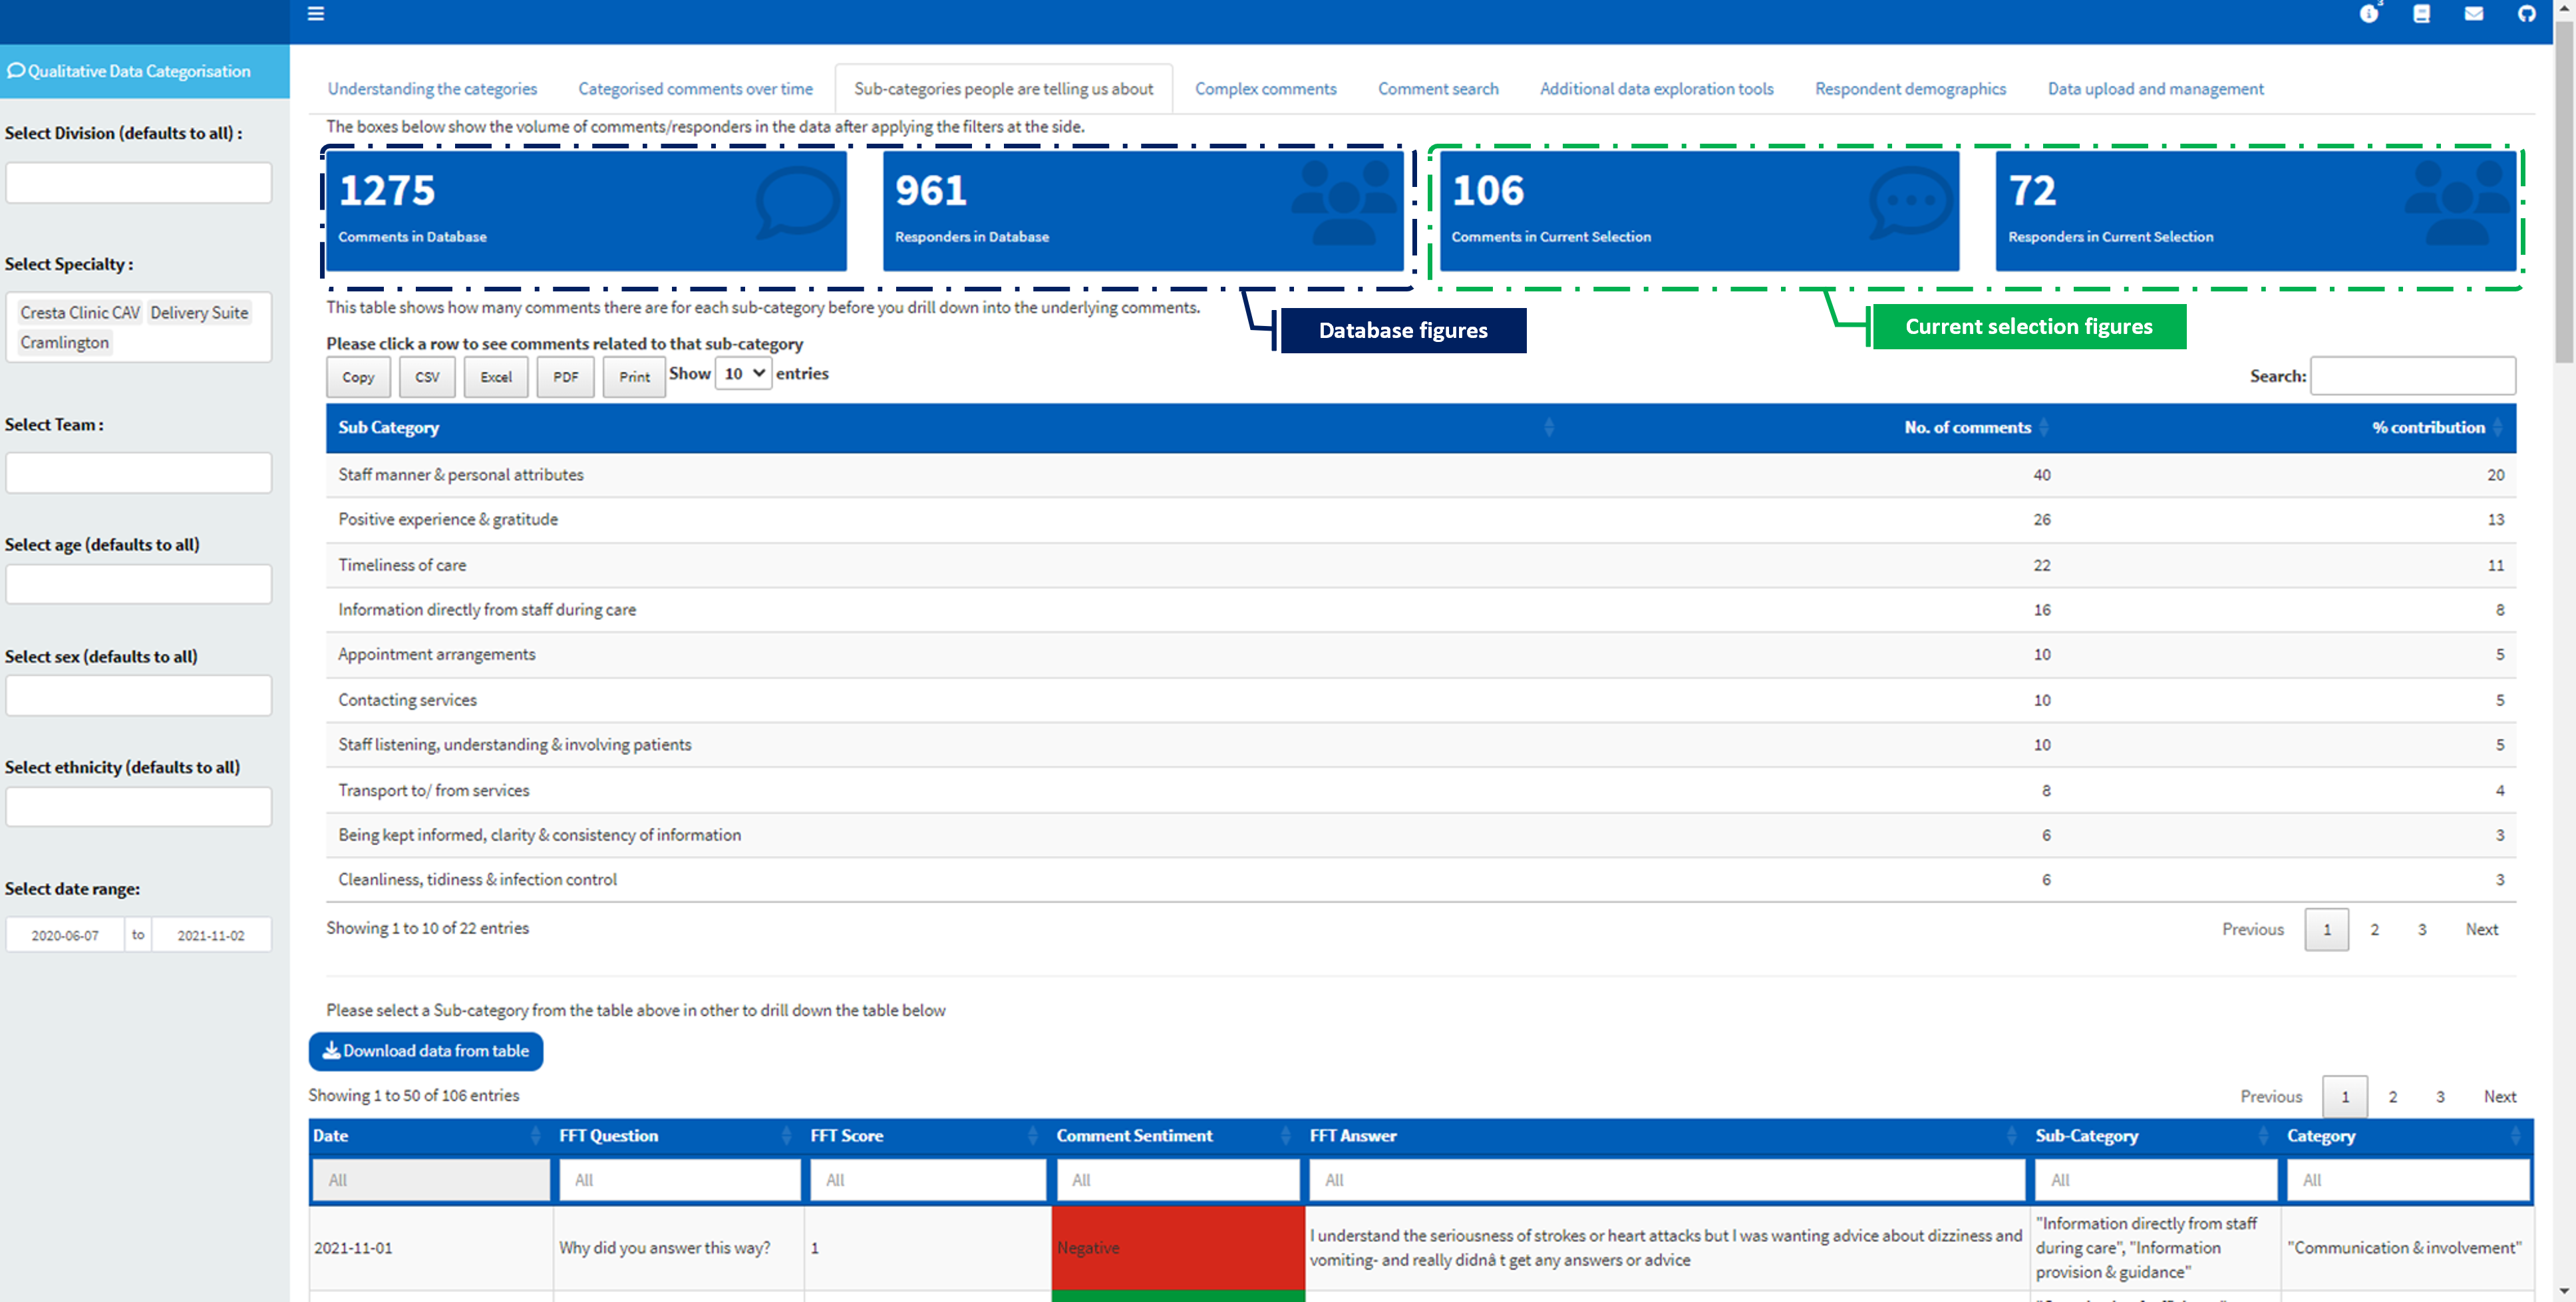The width and height of the screenshot is (2576, 1302).
Task: Click the date range start field showing 2020-06-07
Action: (65, 934)
